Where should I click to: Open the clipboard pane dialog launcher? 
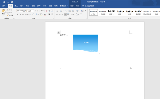click(x=14, y=19)
